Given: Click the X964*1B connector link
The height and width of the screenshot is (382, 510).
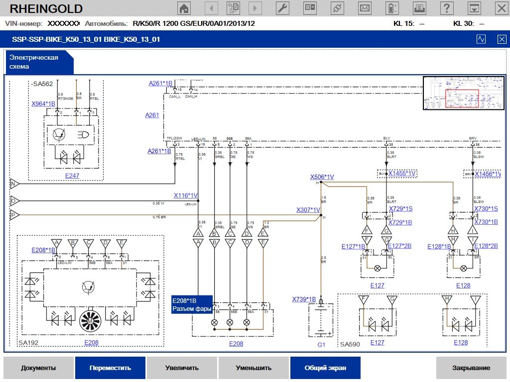Looking at the screenshot, I should [43, 104].
